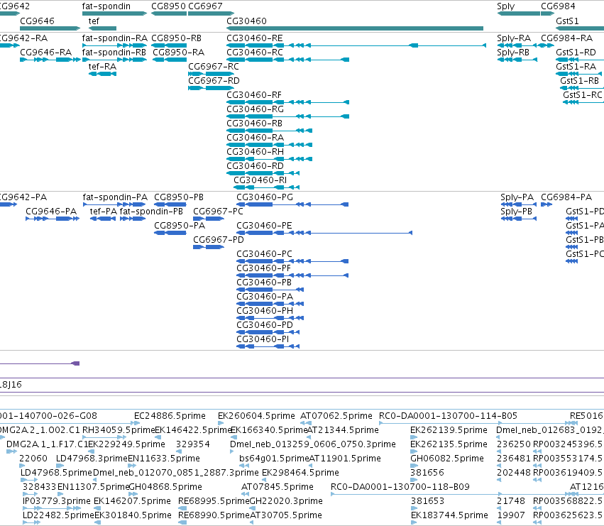This screenshot has width=604, height=526.
Task: Open EST label EK260604.5prime
Action: coord(256,416)
